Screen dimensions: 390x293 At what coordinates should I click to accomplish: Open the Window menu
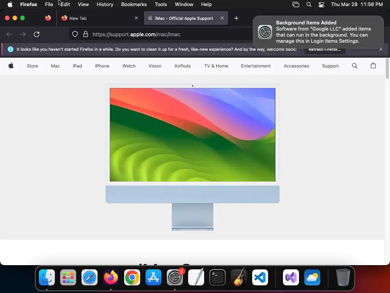click(184, 4)
